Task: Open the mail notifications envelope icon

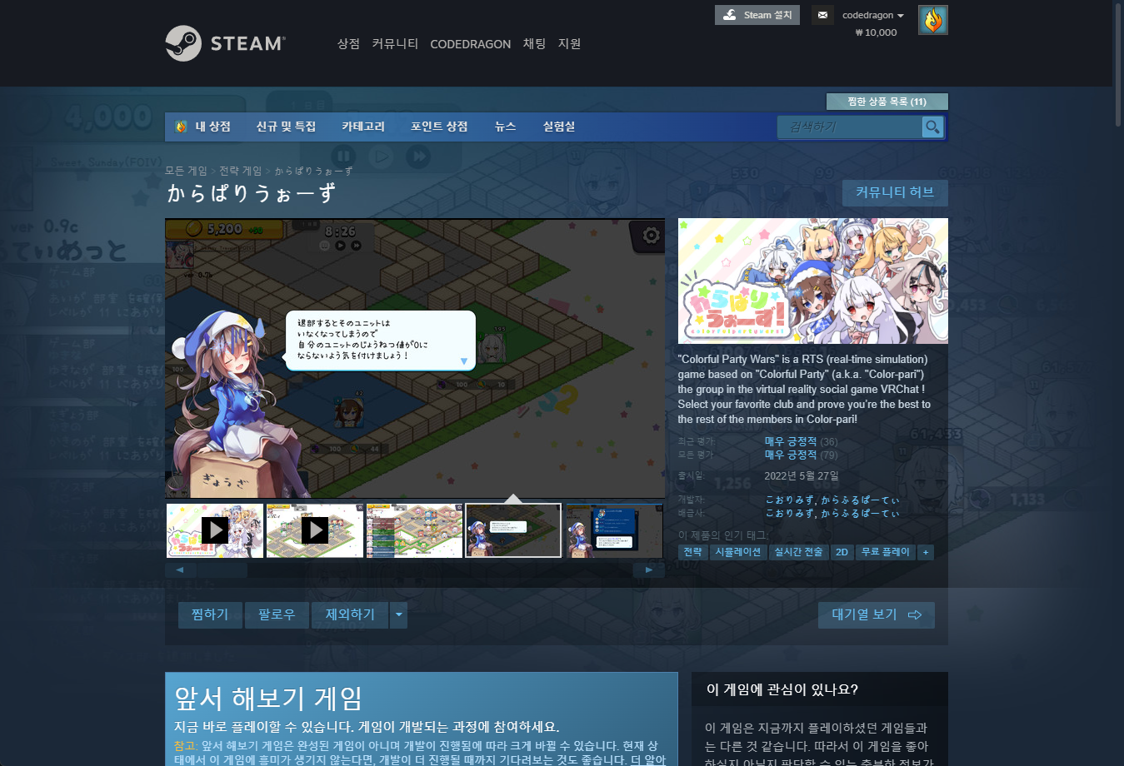Action: coord(822,15)
